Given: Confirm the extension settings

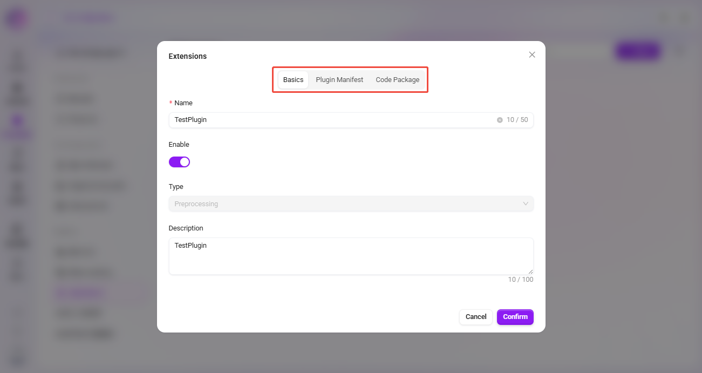Looking at the screenshot, I should point(515,317).
